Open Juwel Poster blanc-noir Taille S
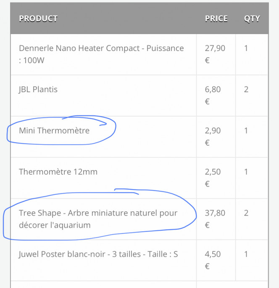 click(98, 254)
